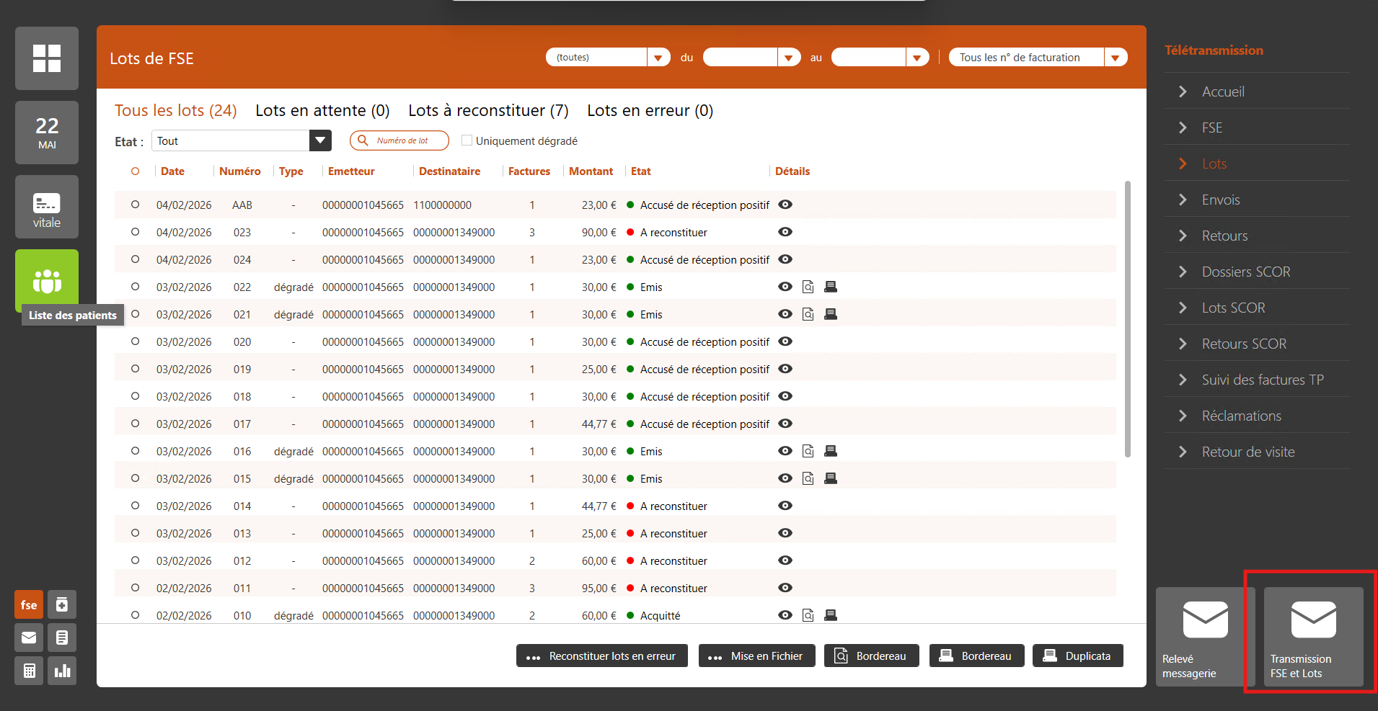View details of lot 011
Screen dimensions: 1378x711
pos(785,588)
